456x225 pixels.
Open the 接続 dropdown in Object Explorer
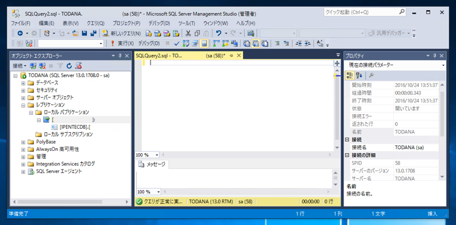19,66
